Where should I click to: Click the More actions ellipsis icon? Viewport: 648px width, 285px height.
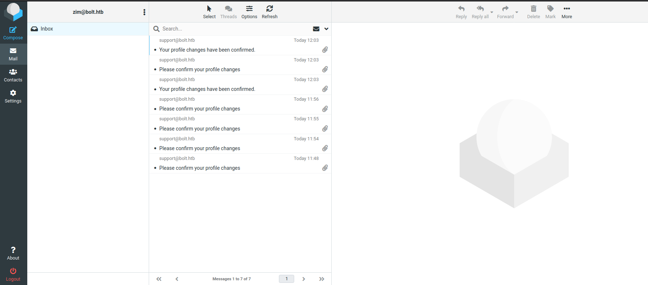[x=567, y=9]
